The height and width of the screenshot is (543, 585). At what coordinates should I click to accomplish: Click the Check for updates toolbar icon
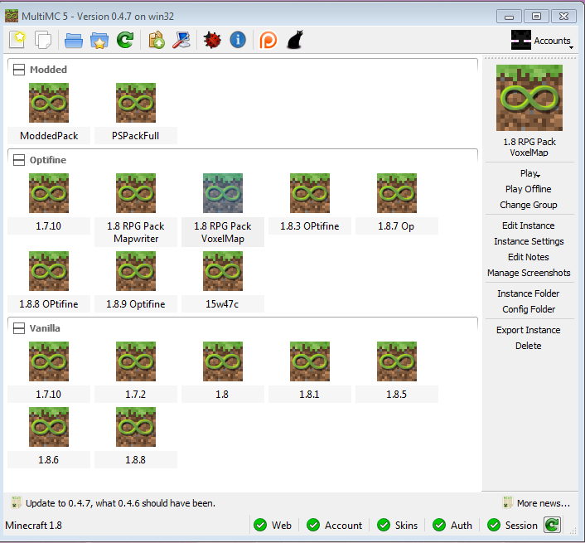tap(157, 39)
